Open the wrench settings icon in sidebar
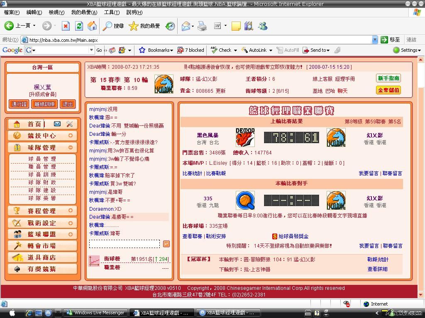 click(70, 124)
